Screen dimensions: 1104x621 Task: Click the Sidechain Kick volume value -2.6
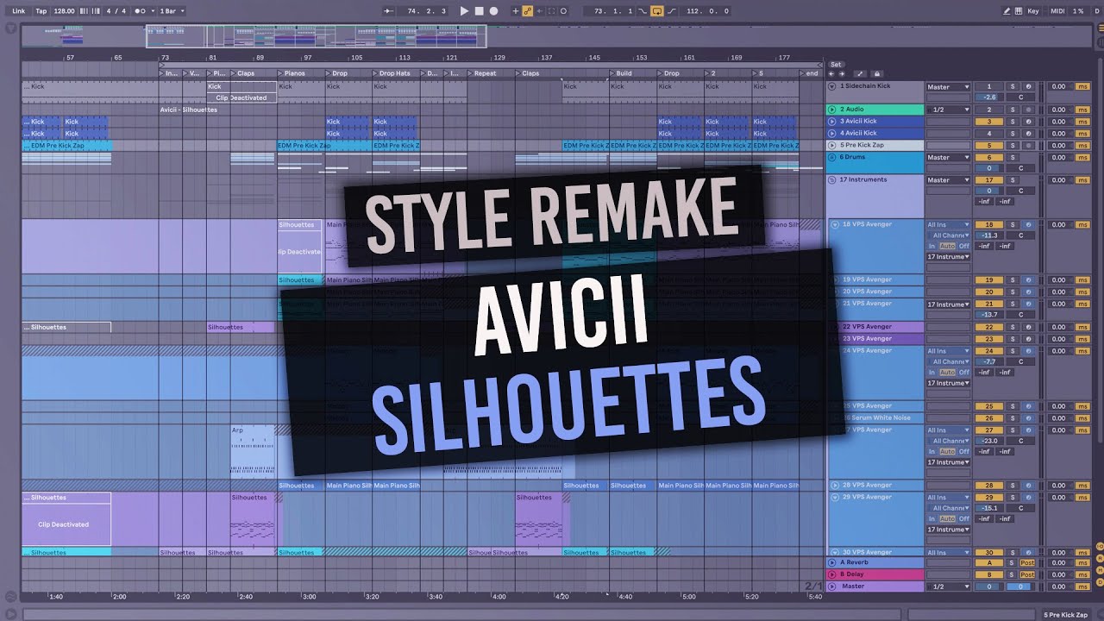[989, 97]
